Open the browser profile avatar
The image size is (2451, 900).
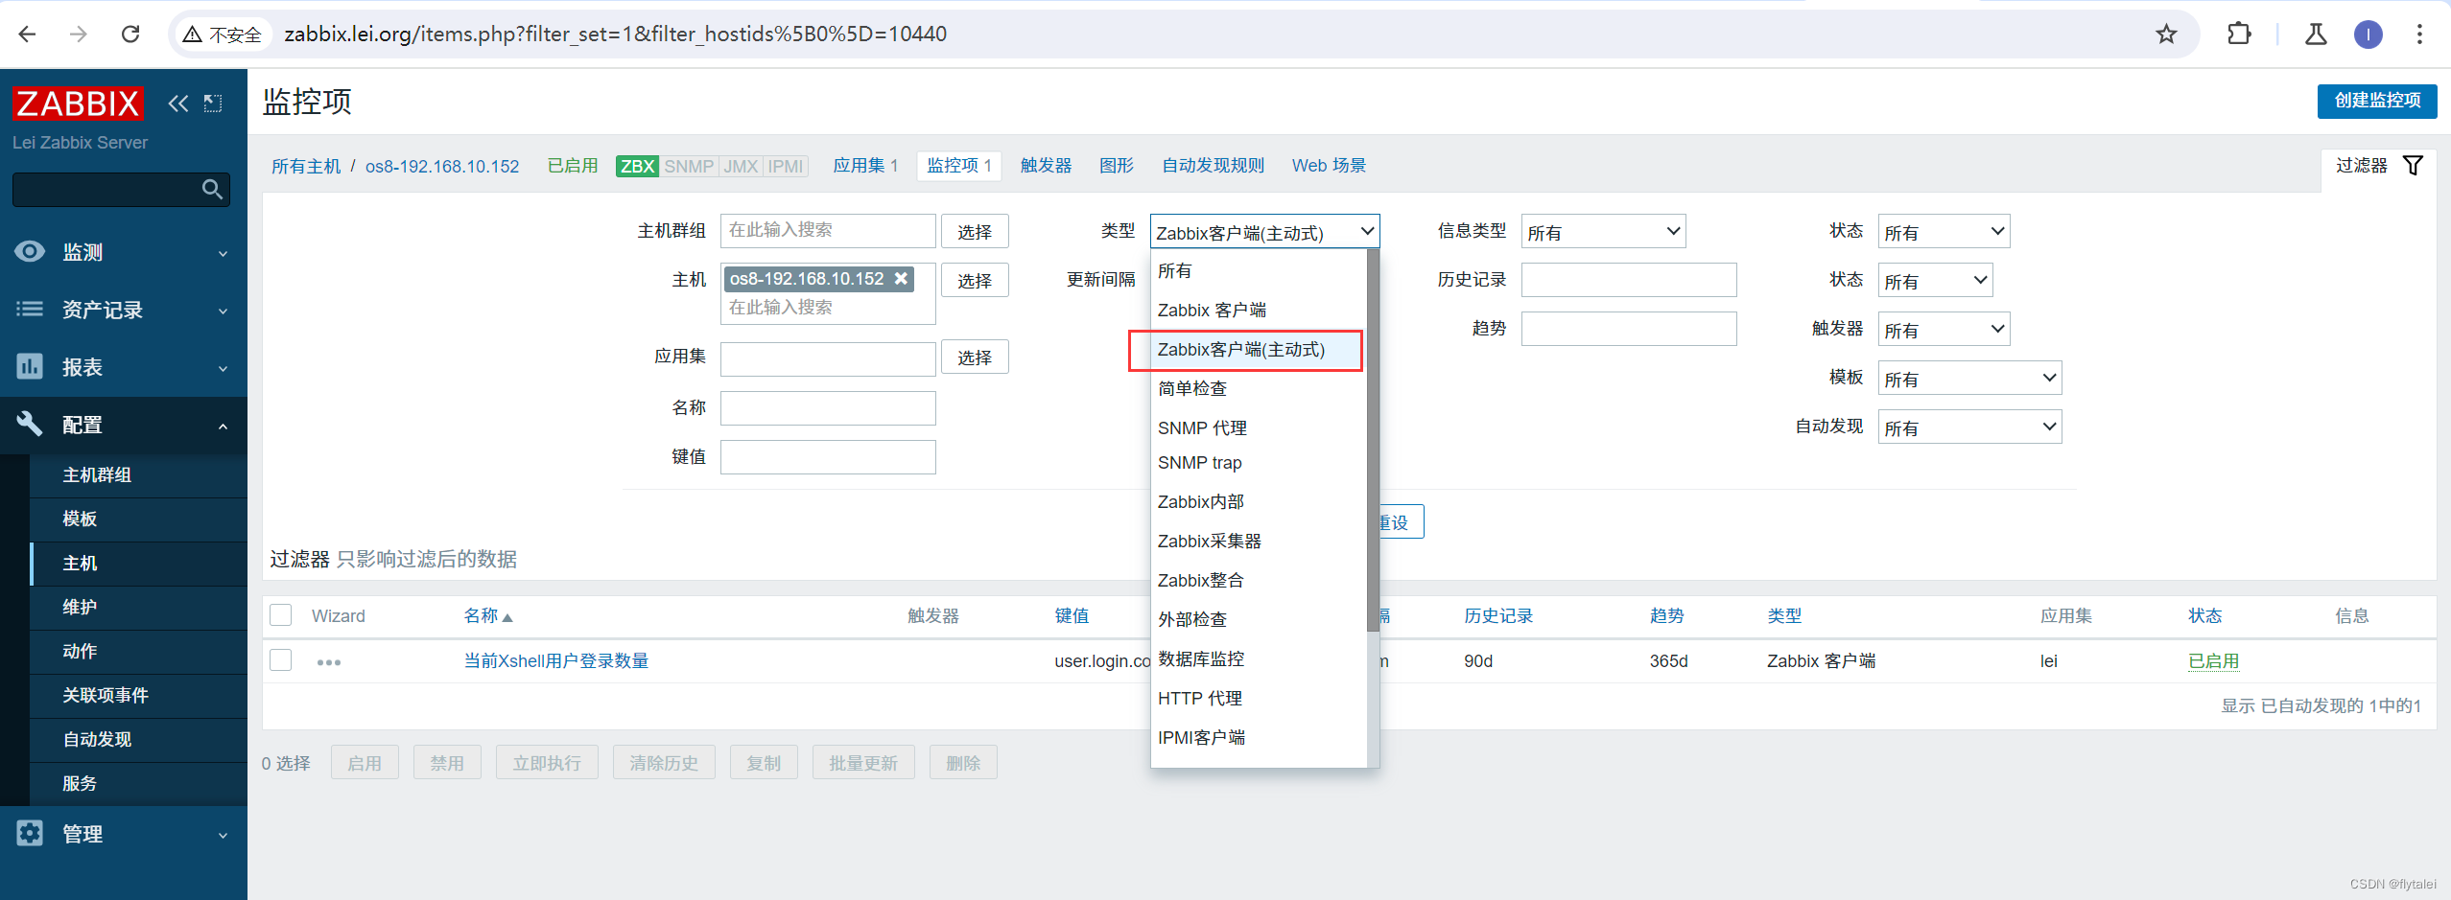click(2369, 35)
